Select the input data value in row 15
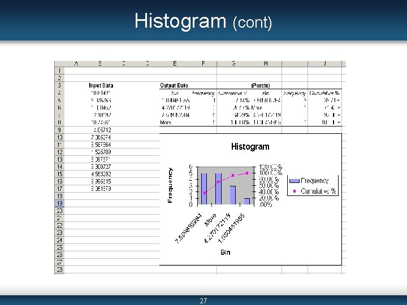 [101, 174]
